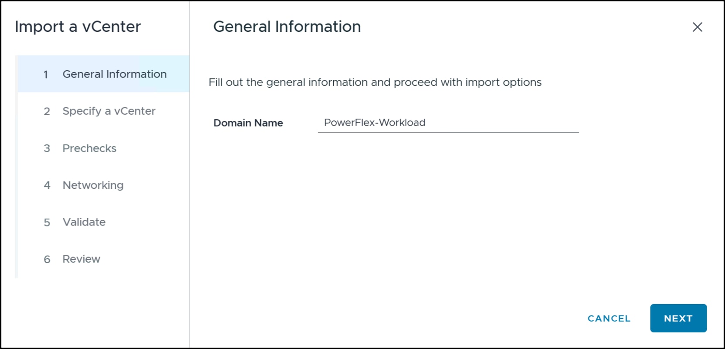Click the 'Fill out the general information' instruction text
725x349 pixels.
click(x=375, y=82)
